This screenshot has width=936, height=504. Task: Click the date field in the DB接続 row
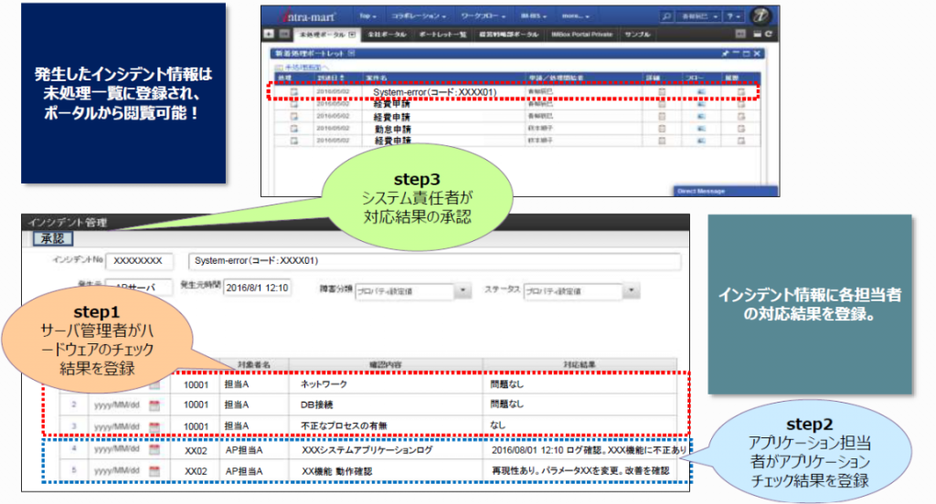point(116,405)
